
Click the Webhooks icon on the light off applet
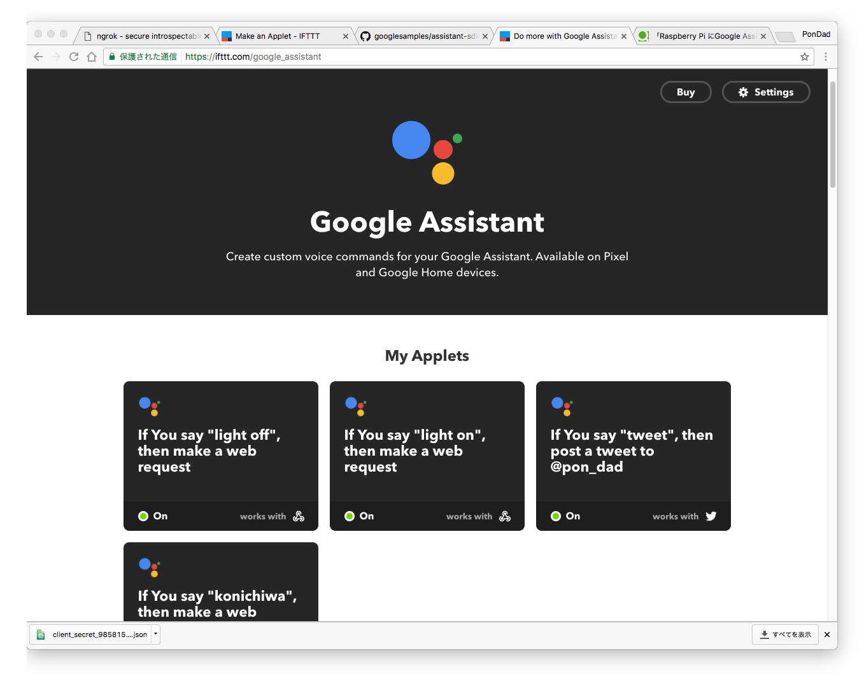299,516
